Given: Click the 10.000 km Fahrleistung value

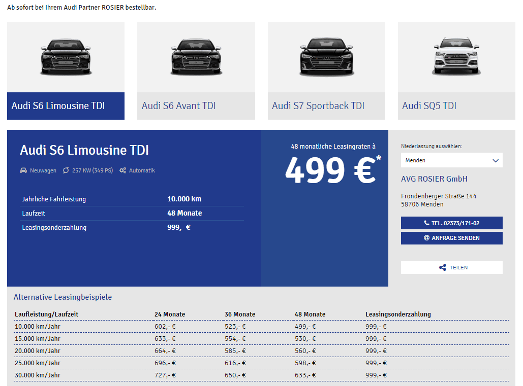Looking at the screenshot, I should pyautogui.click(x=184, y=199).
